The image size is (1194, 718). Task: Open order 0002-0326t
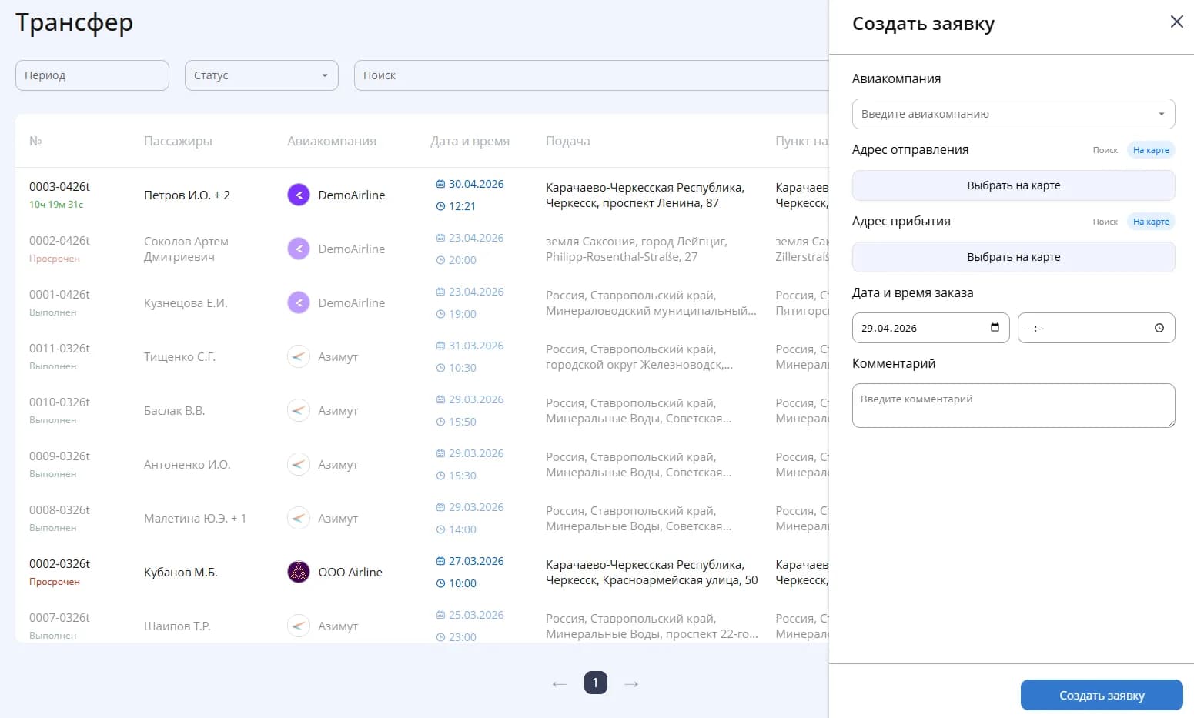point(59,564)
